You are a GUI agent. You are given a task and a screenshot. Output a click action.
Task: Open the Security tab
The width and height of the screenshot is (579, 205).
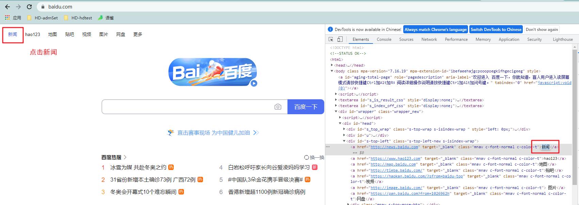[x=534, y=39]
